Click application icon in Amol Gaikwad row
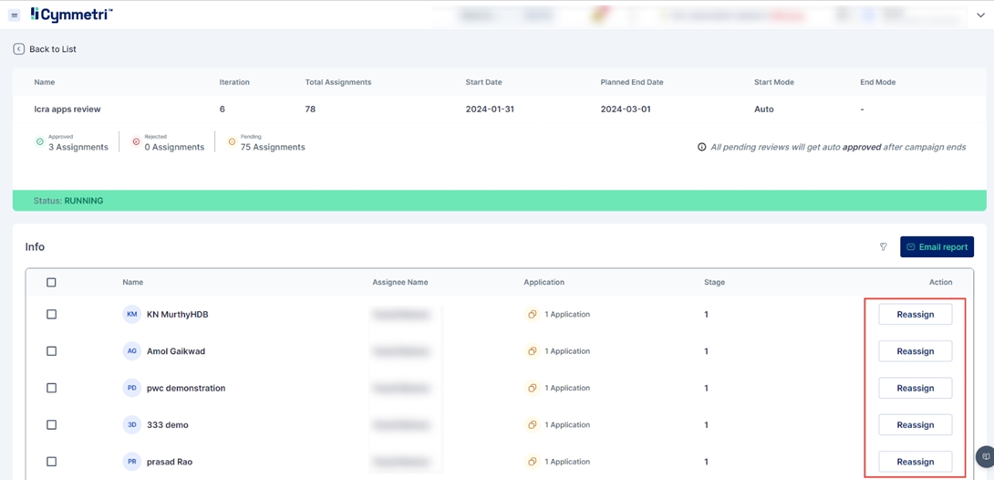Image resolution: width=994 pixels, height=480 pixels. [x=532, y=351]
